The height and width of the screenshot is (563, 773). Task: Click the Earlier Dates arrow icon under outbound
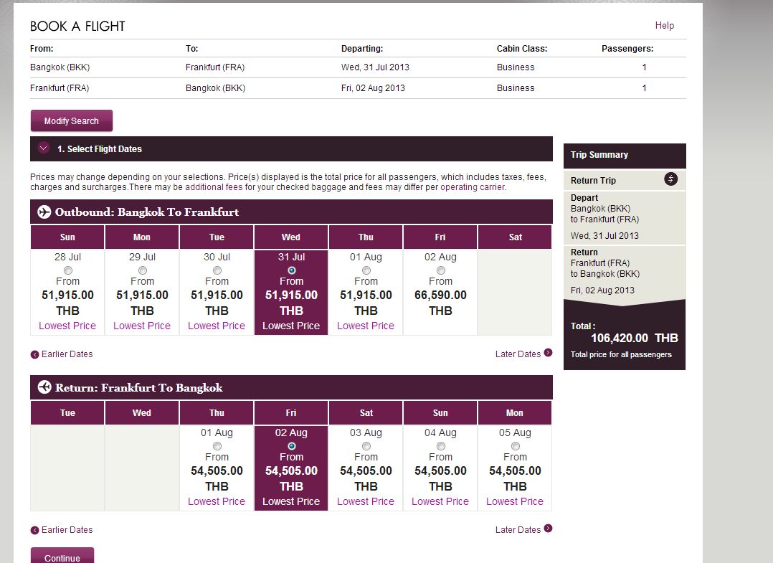[x=34, y=354]
